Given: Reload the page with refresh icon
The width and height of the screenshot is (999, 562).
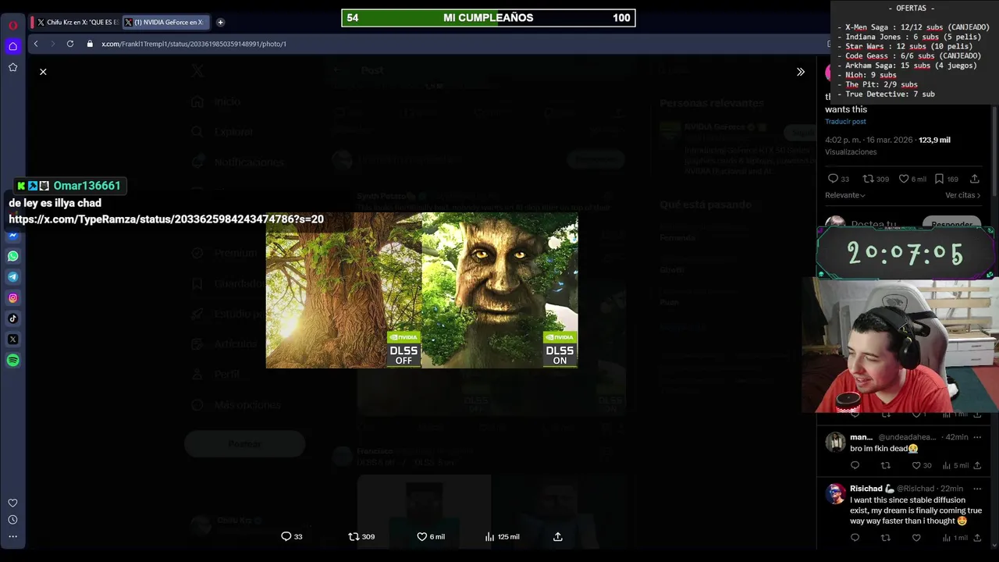Looking at the screenshot, I should click(x=70, y=44).
